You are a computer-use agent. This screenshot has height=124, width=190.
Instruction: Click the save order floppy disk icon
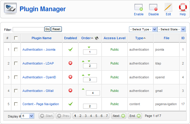point(97,38)
